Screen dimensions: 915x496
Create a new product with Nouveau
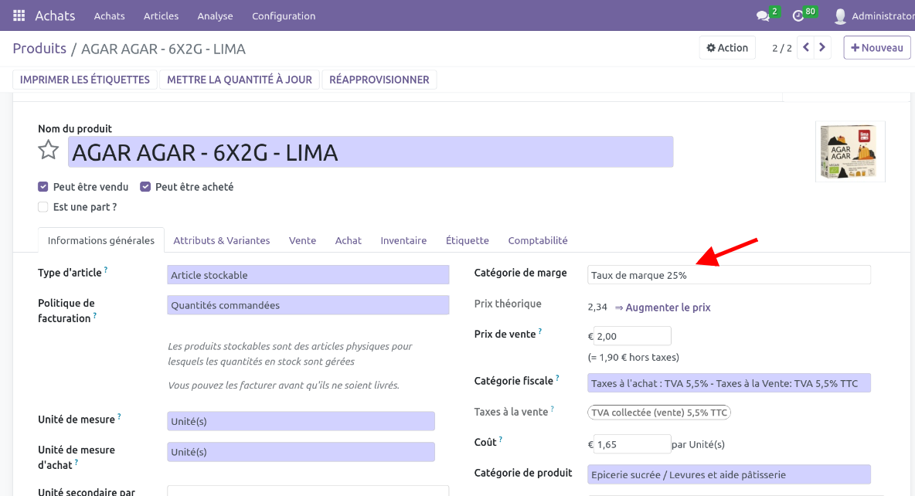tap(877, 48)
